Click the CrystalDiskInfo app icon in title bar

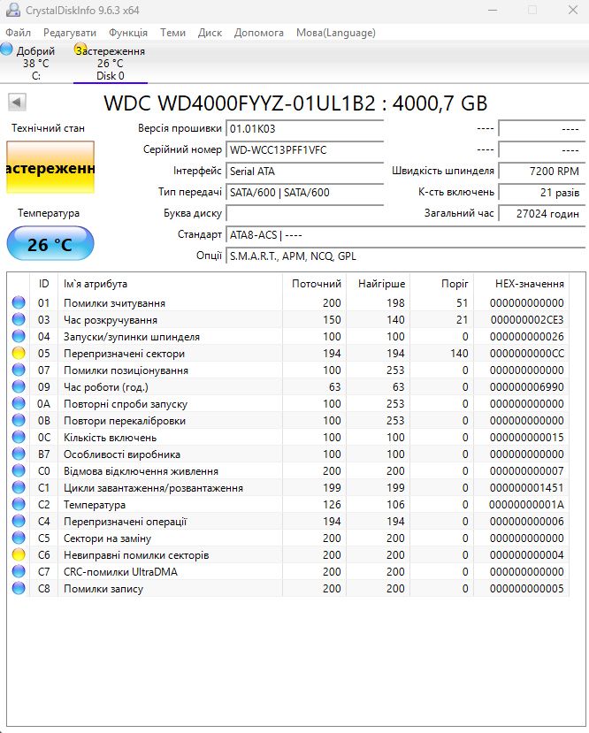pyautogui.click(x=12, y=10)
